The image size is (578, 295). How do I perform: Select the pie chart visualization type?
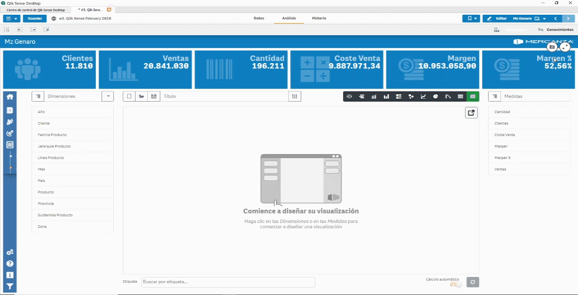[436, 96]
